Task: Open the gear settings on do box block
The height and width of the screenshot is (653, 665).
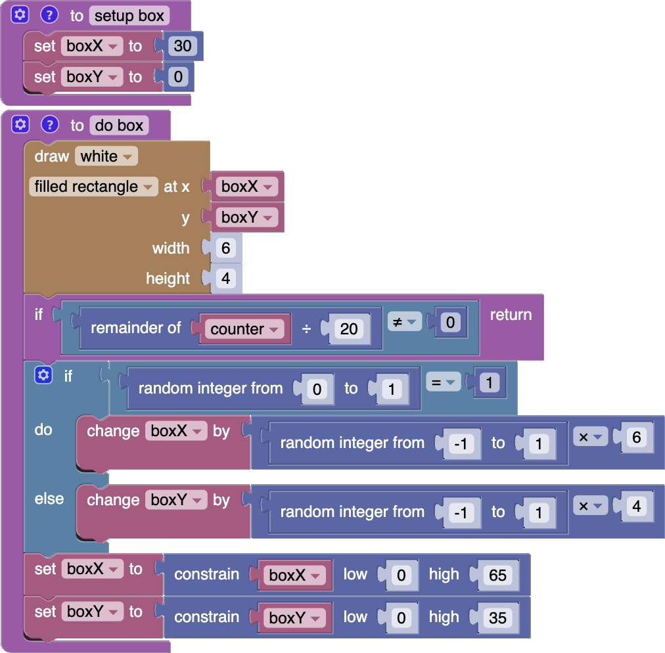Action: (x=20, y=124)
